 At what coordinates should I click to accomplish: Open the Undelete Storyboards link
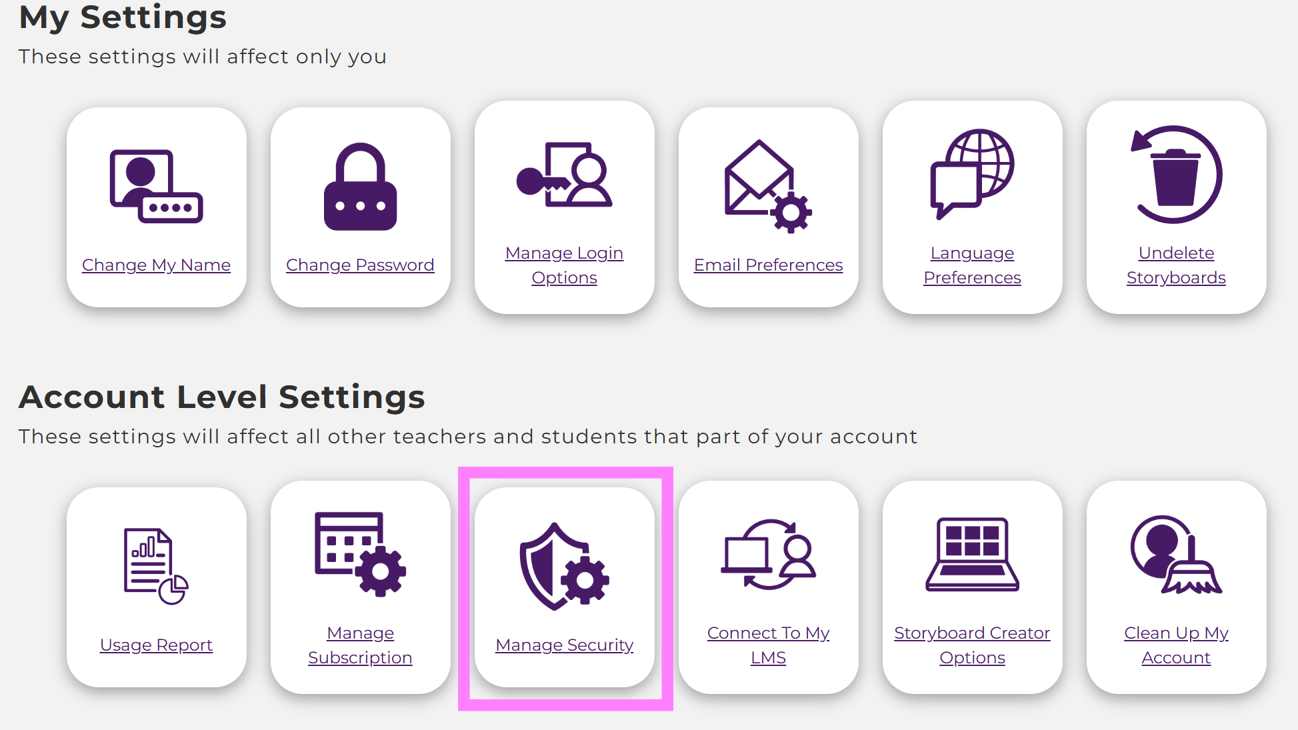pyautogui.click(x=1176, y=265)
